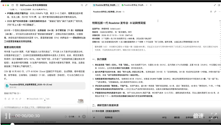Close the first Roadster发布会 document tab
This screenshot has height=125, width=221.
click(118, 5)
